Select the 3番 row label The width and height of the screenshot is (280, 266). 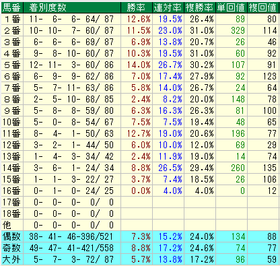pyautogui.click(x=11, y=42)
